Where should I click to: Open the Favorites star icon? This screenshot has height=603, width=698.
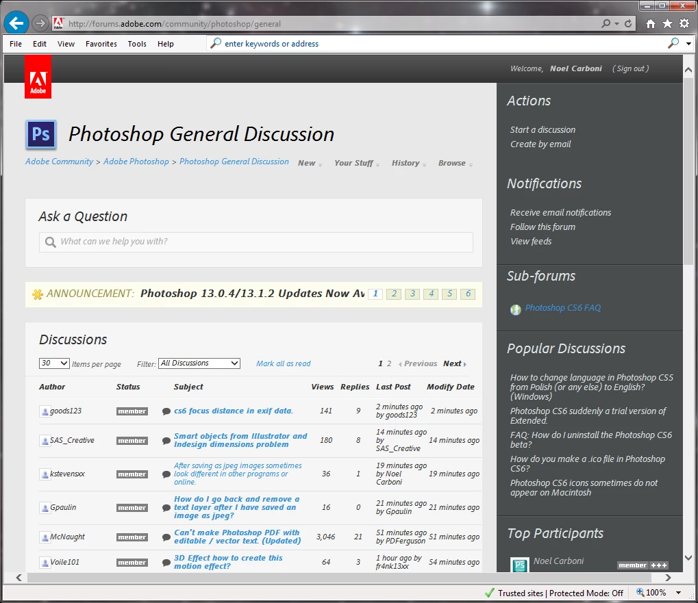click(x=667, y=23)
